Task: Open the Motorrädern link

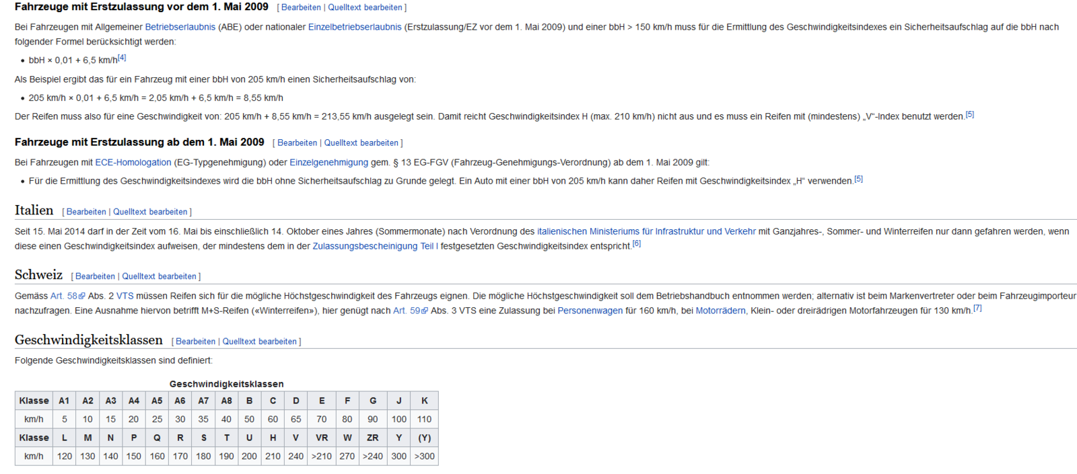Action: [720, 311]
